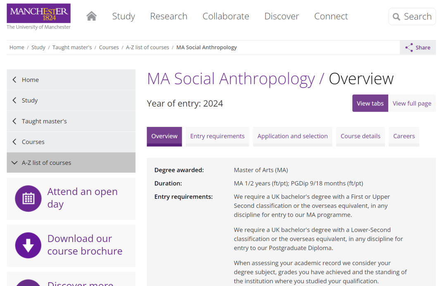This screenshot has height=286, width=446.
Task: Click the Duration label
Action: (x=168, y=183)
